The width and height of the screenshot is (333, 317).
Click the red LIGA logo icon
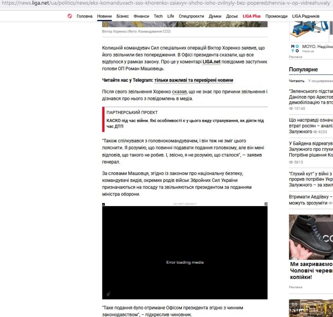pos(70,16)
